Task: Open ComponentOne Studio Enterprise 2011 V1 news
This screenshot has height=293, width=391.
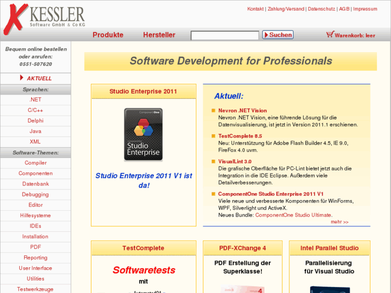Action: click(x=271, y=194)
